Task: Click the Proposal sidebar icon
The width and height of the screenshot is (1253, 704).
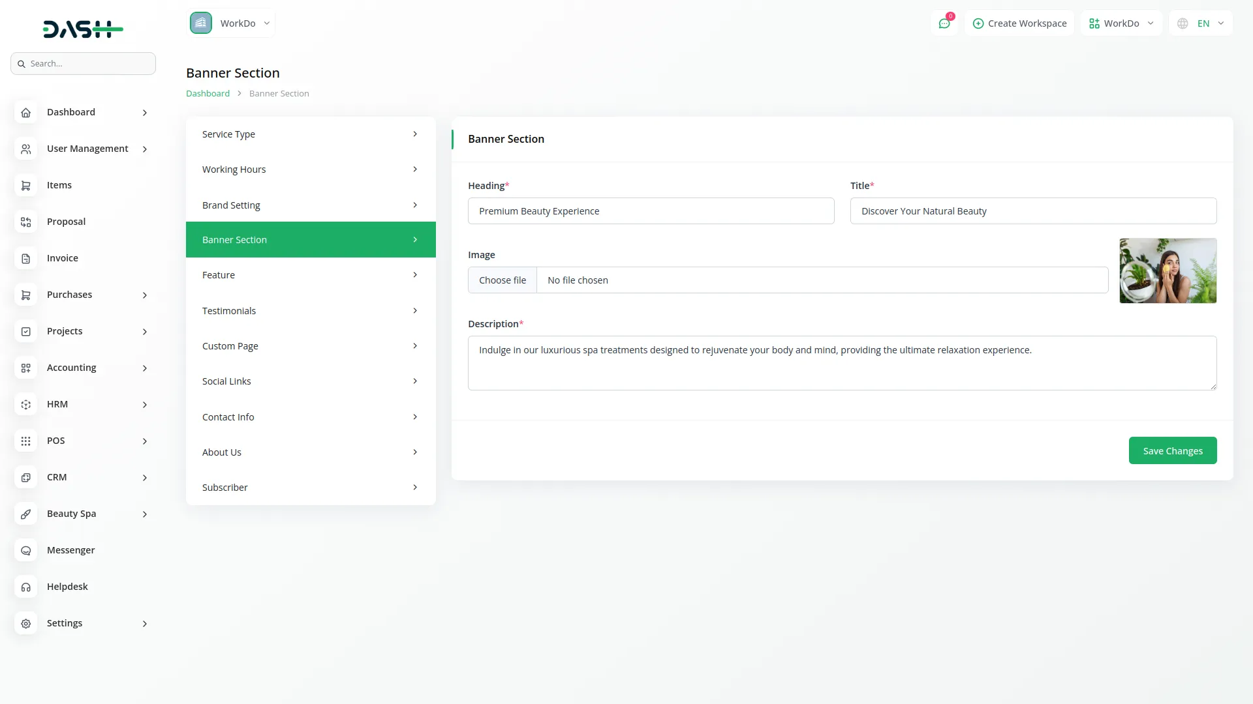Action: pyautogui.click(x=25, y=222)
